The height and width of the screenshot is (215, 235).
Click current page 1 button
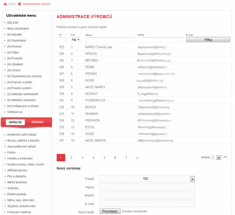point(61,158)
